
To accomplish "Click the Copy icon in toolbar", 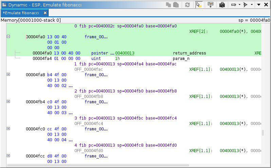I will click(169, 5).
